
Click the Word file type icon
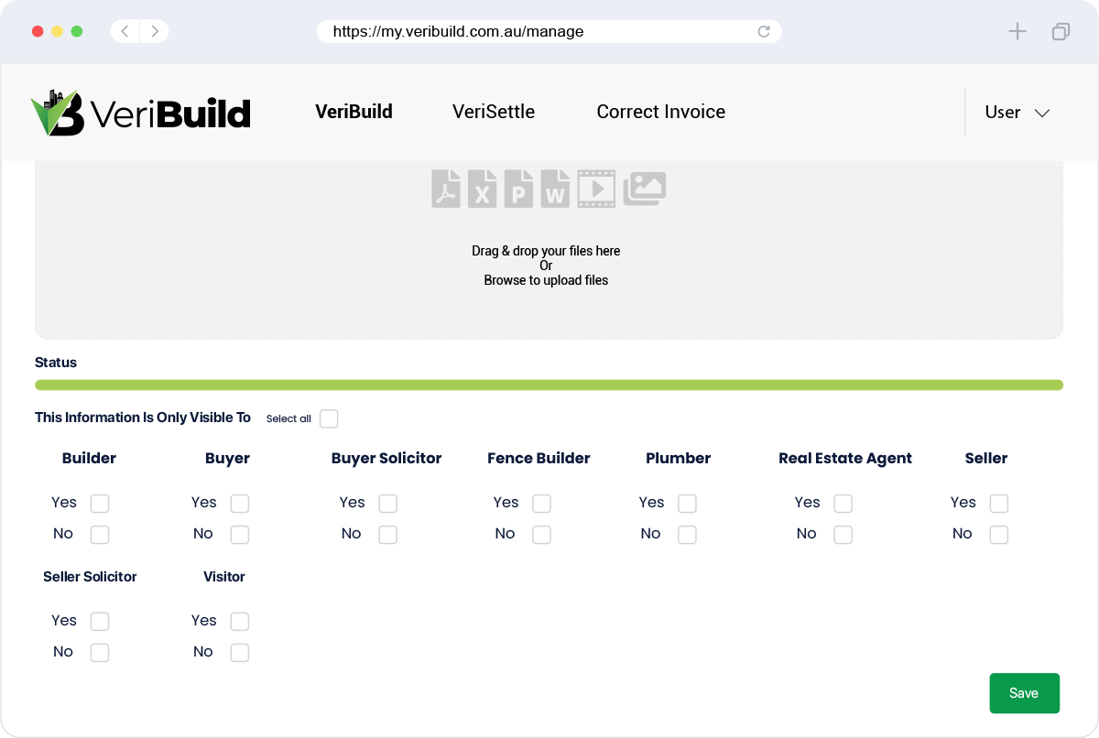555,189
